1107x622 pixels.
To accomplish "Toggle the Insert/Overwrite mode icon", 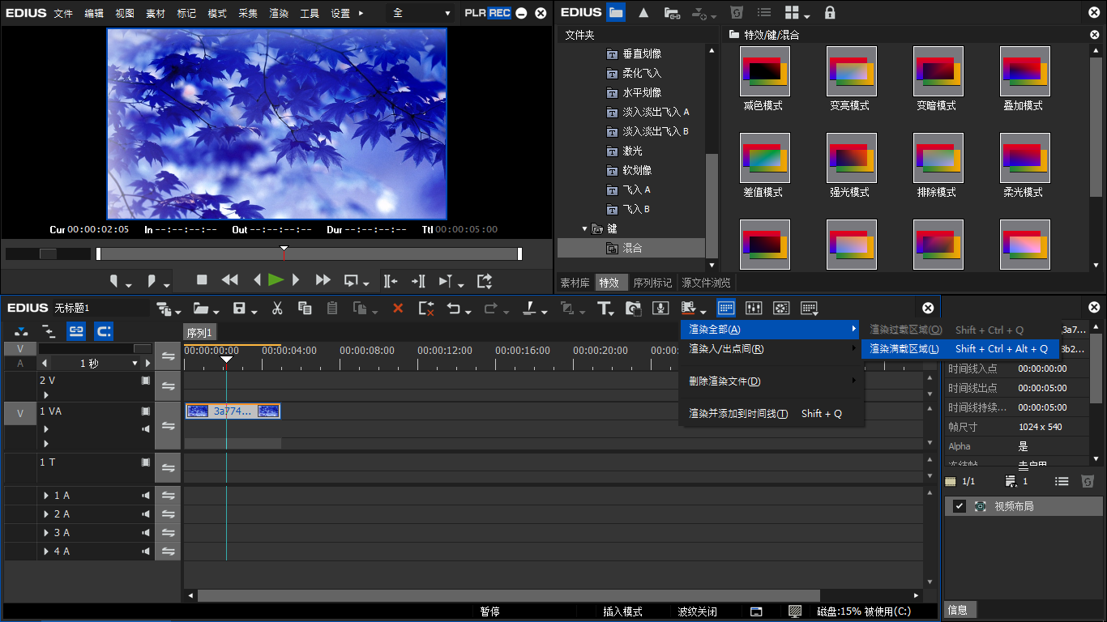I will pos(21,330).
